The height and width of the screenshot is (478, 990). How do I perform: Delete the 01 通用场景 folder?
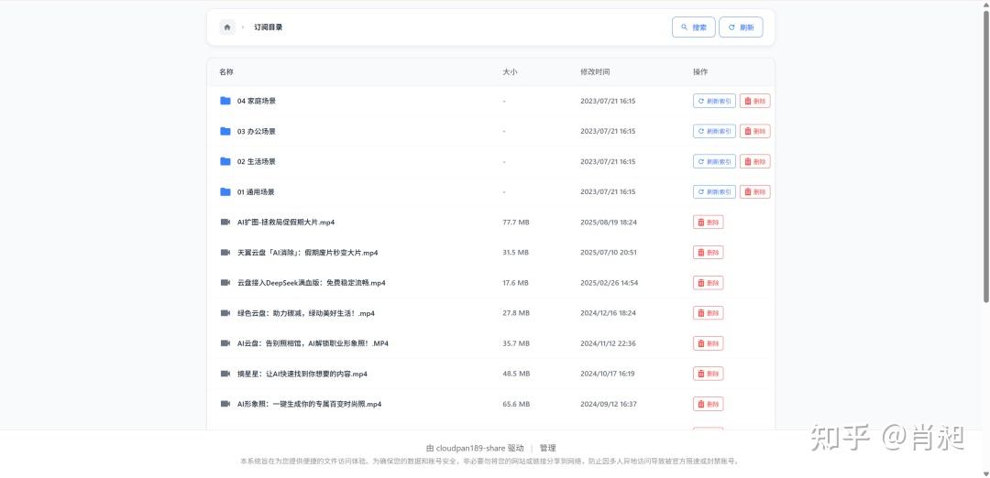click(755, 191)
